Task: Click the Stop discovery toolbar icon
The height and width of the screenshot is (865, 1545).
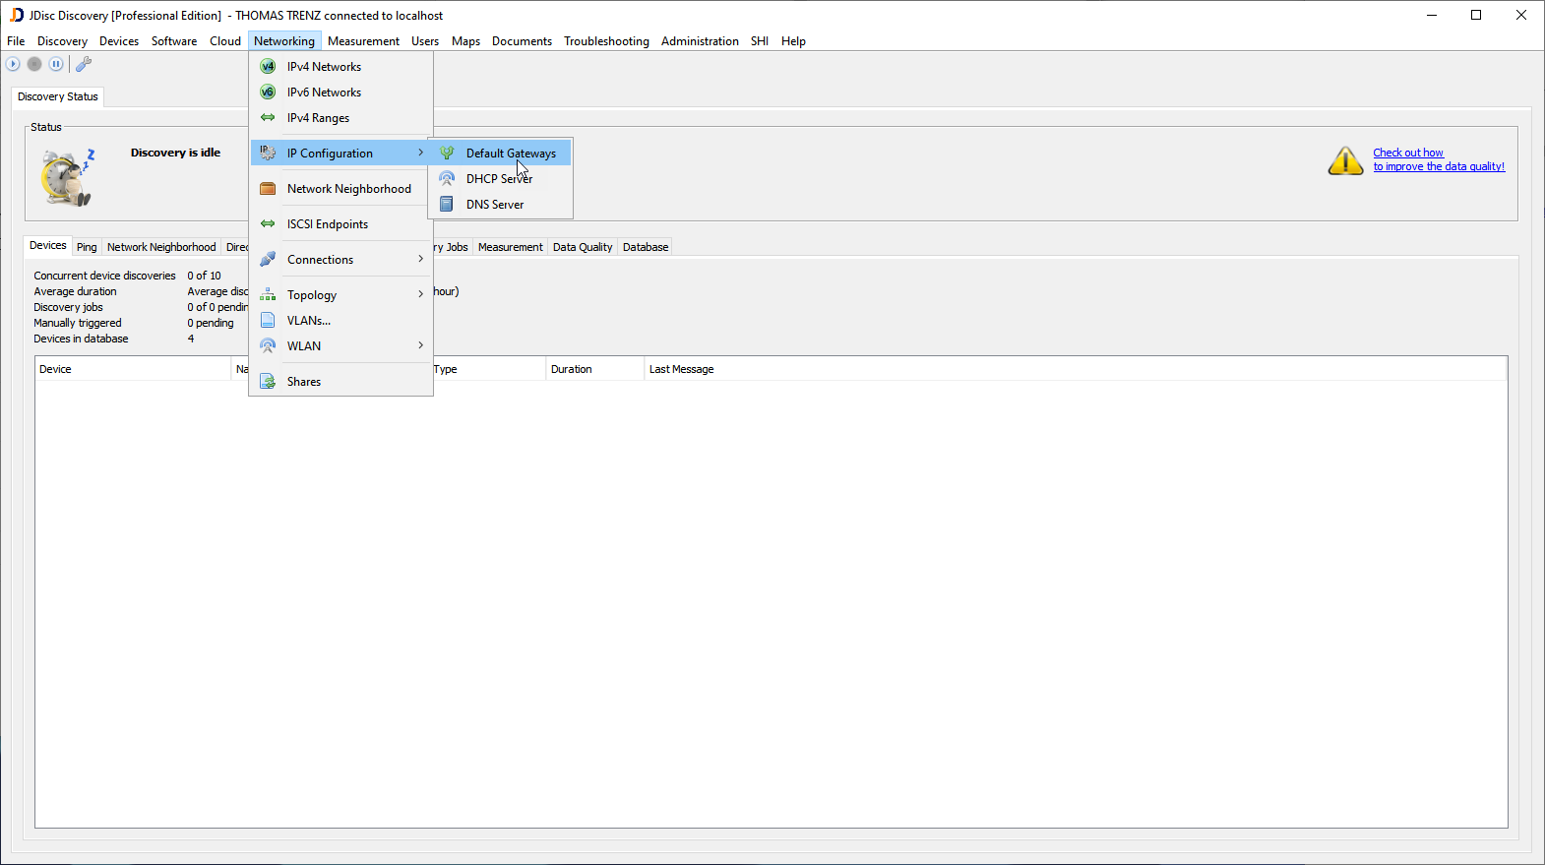Action: coord(34,64)
